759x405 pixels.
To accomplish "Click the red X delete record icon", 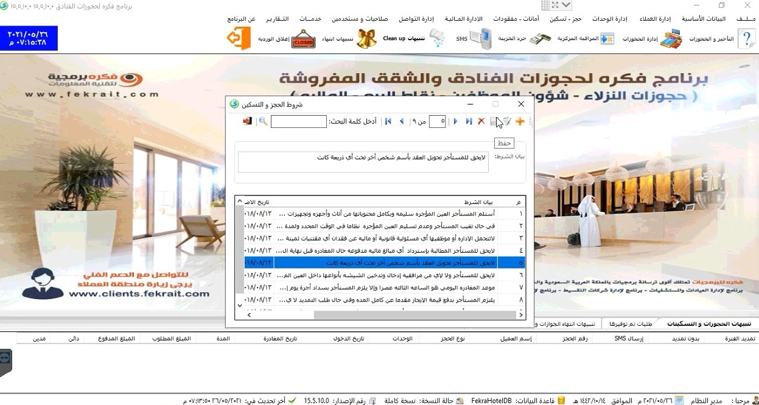I will (481, 122).
